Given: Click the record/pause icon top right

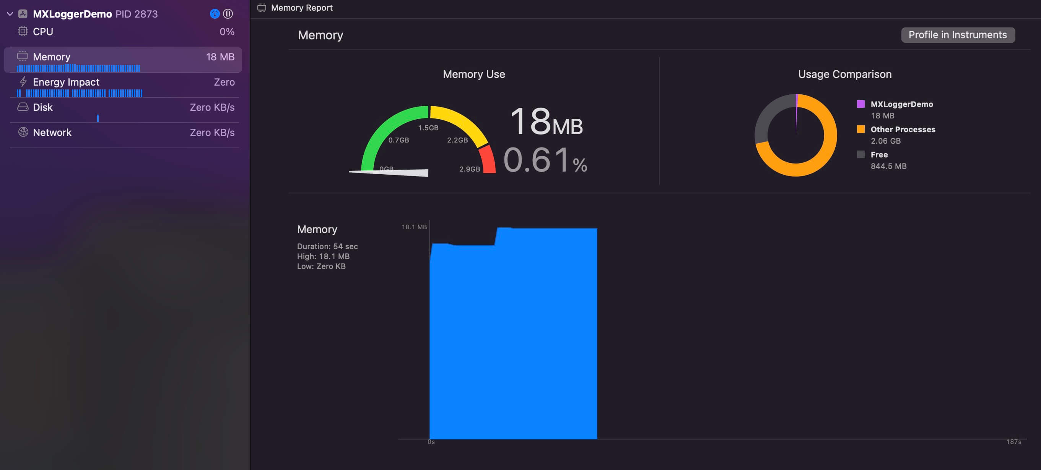Looking at the screenshot, I should 228,13.
